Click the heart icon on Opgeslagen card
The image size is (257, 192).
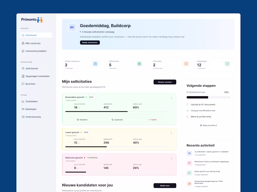pos(227,64)
